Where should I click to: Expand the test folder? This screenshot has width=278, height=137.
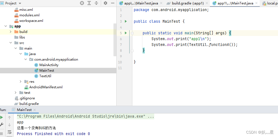[x=16, y=92]
